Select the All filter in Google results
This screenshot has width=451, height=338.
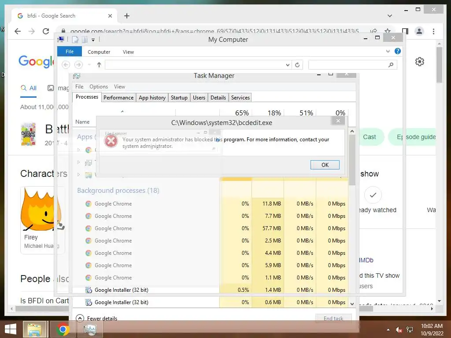pyautogui.click(x=29, y=88)
